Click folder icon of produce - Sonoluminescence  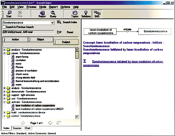tap(8, 50)
